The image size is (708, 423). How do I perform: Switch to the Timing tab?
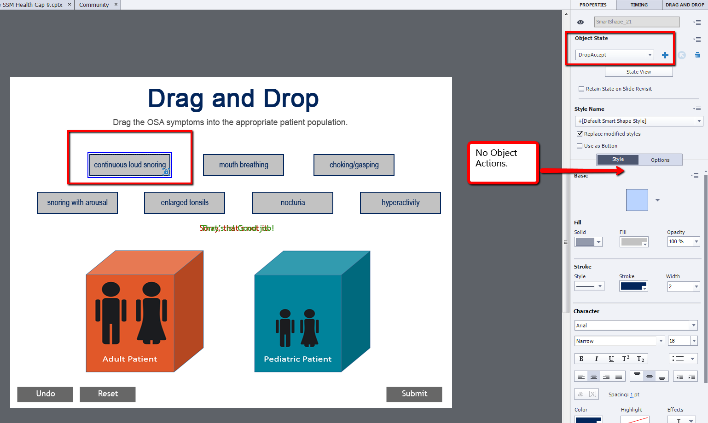click(639, 5)
